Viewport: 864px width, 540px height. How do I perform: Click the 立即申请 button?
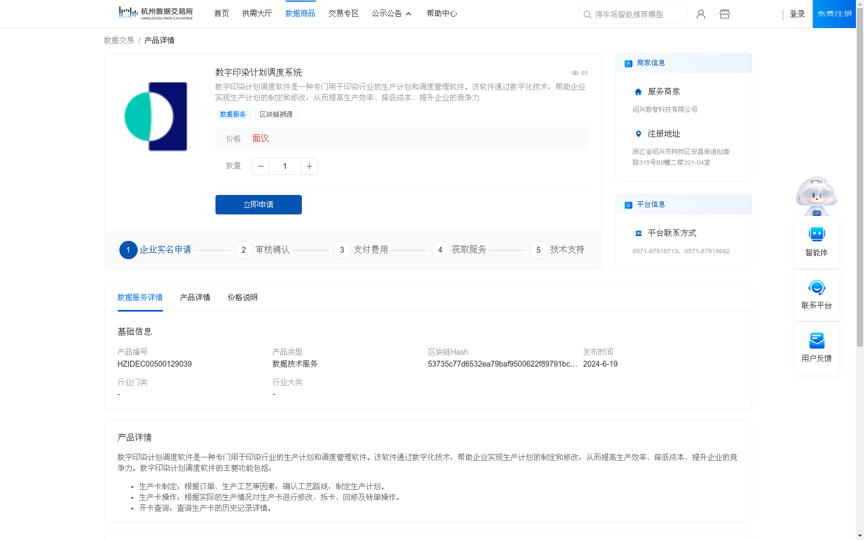[259, 205]
